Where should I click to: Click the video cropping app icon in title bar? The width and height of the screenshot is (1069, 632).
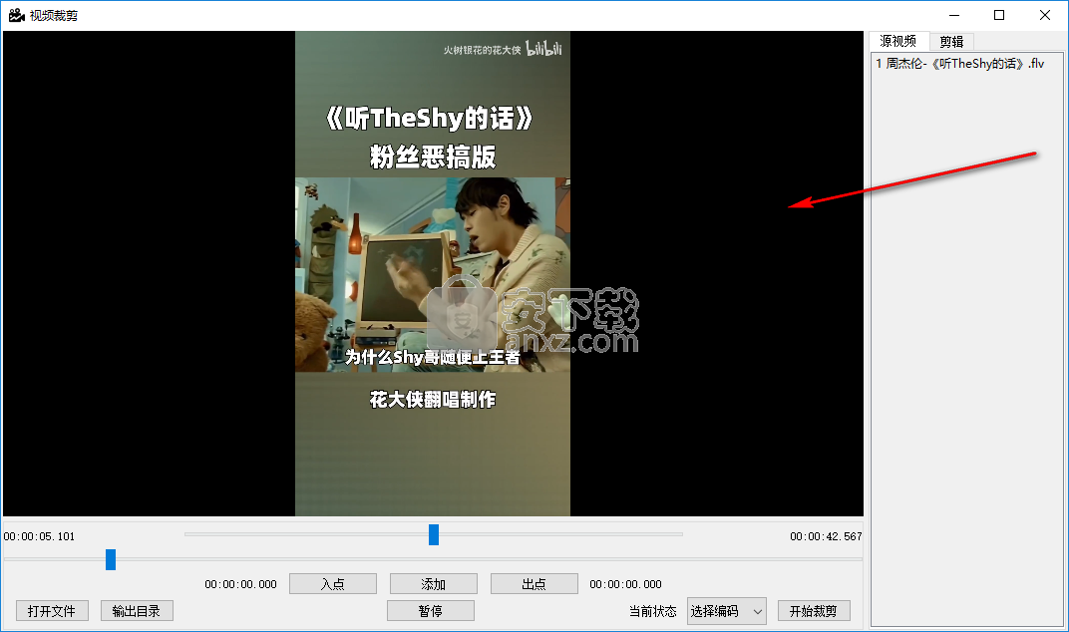[x=17, y=15]
